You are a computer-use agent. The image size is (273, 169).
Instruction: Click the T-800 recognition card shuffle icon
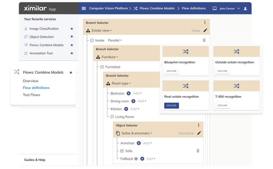click(236, 86)
